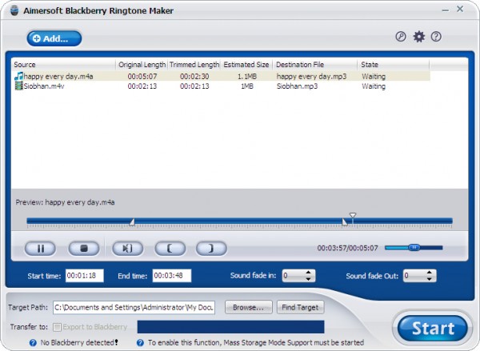Open settings with the gear icon
This screenshot has width=480, height=351.
[x=418, y=37]
